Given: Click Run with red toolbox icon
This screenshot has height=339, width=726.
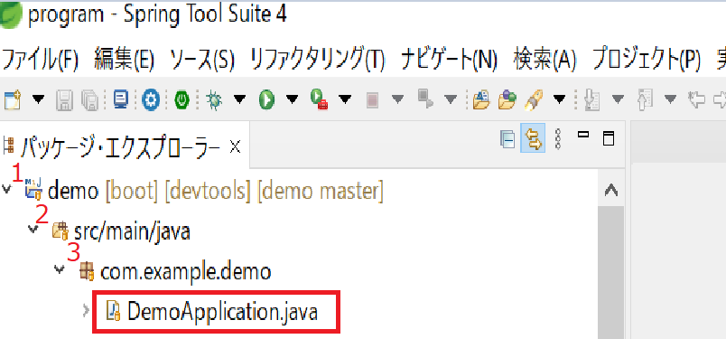Looking at the screenshot, I should tap(320, 99).
